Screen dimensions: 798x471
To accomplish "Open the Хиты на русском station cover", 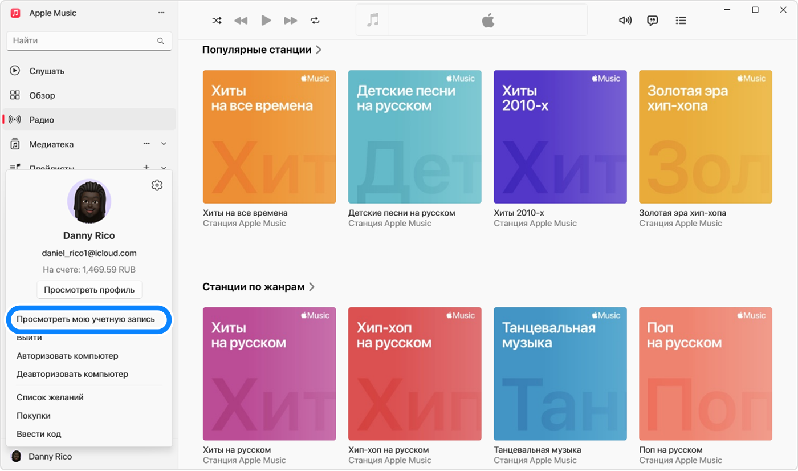I will click(269, 374).
